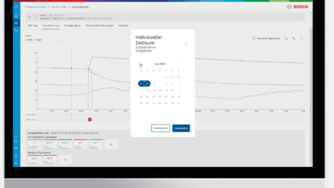Click the magenta event marker on the timeline
This screenshot has width=334, height=188.
[90, 120]
